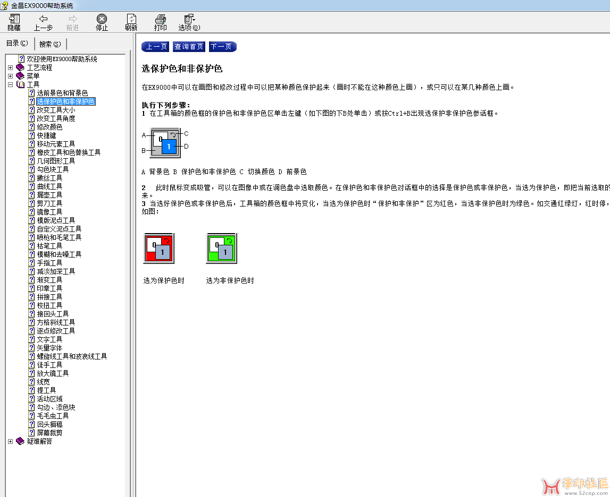The width and height of the screenshot is (610, 497).
Task: Collapse the 工具 tree node
Action: point(11,84)
